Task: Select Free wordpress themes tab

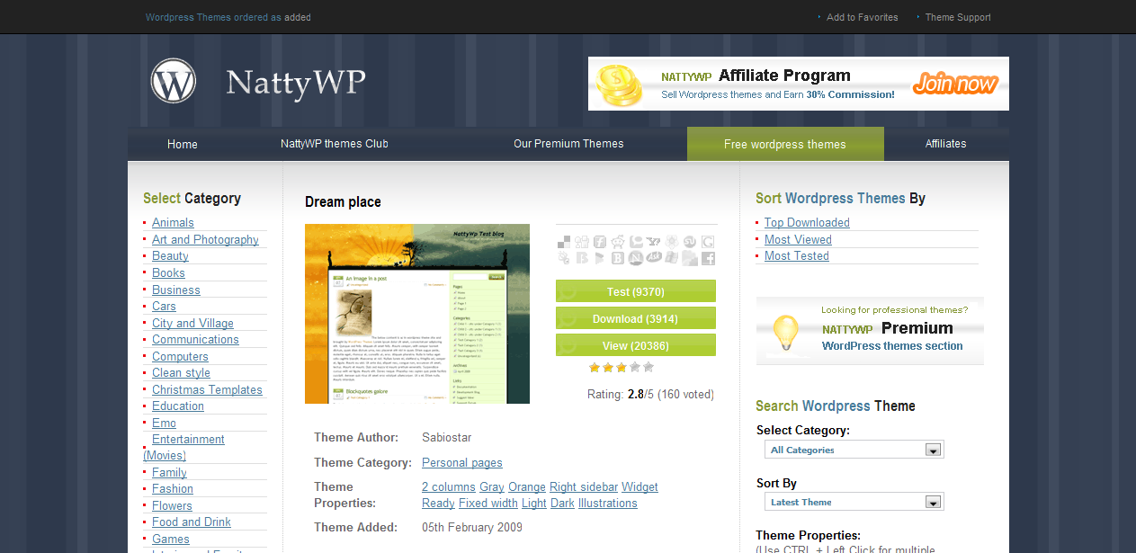Action: tap(785, 144)
